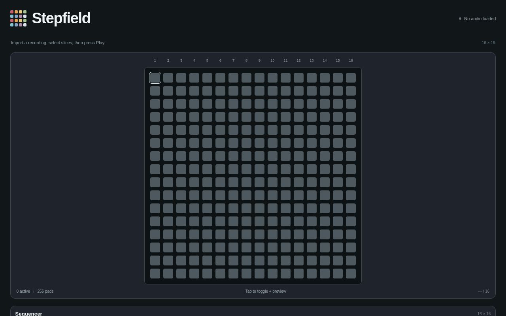Image resolution: width=506 pixels, height=316 pixels.
Task: Toggle the pad in row 1, column 16
Action: [351, 78]
